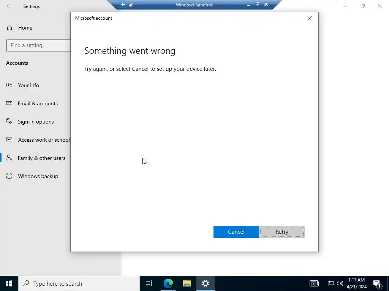This screenshot has width=389, height=291.
Task: Click the Sign-in options key icon
Action: point(9,121)
